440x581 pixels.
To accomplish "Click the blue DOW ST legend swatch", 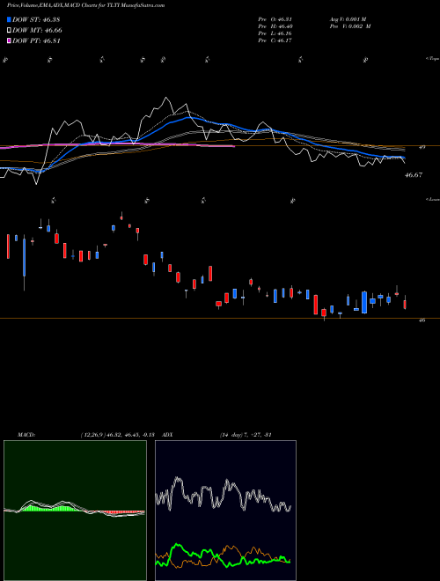I will pyautogui.click(x=9, y=19).
